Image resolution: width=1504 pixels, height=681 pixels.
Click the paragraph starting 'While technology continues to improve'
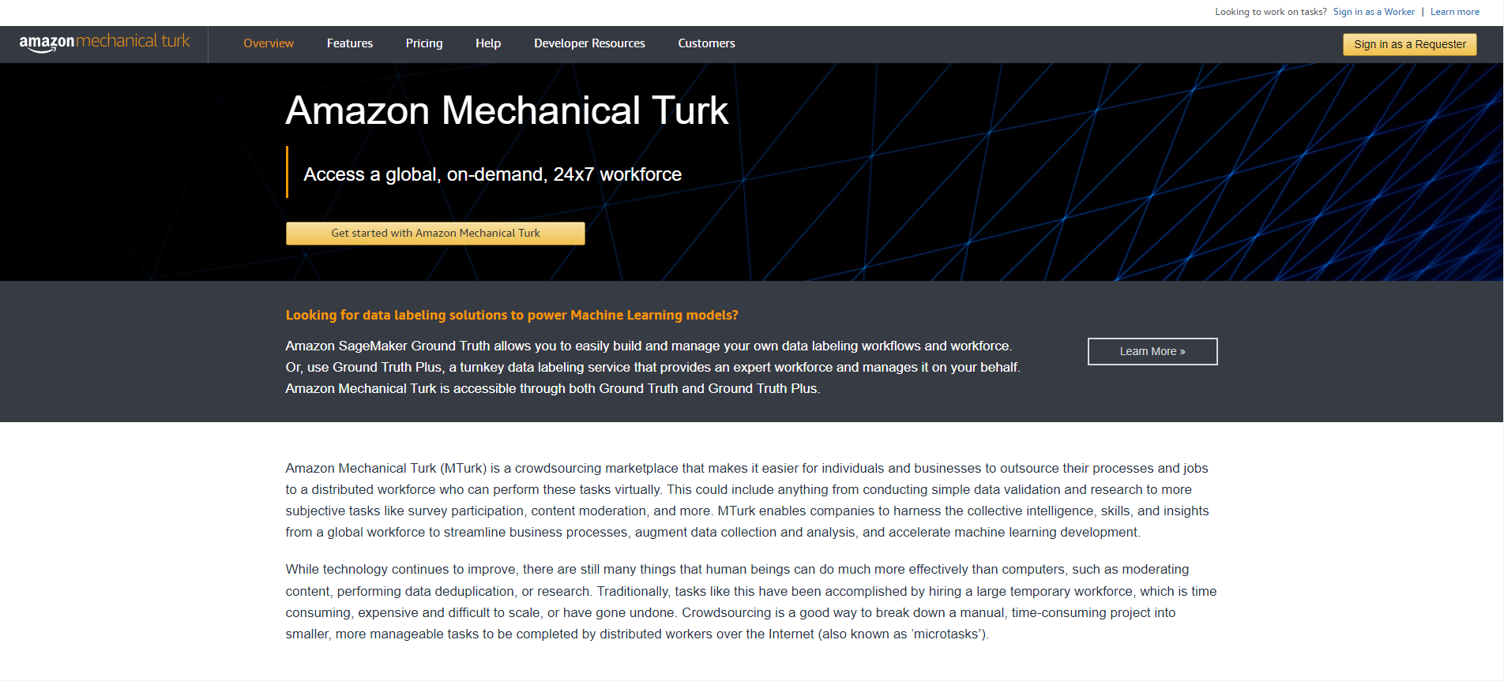751,601
